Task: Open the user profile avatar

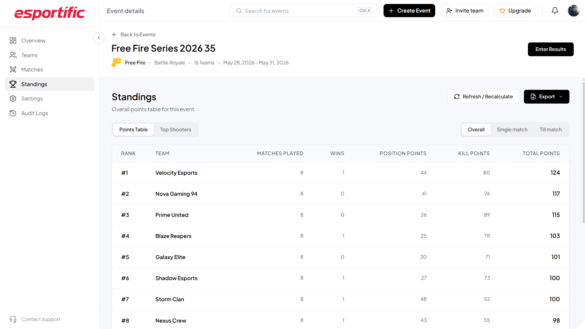Action: [x=573, y=11]
